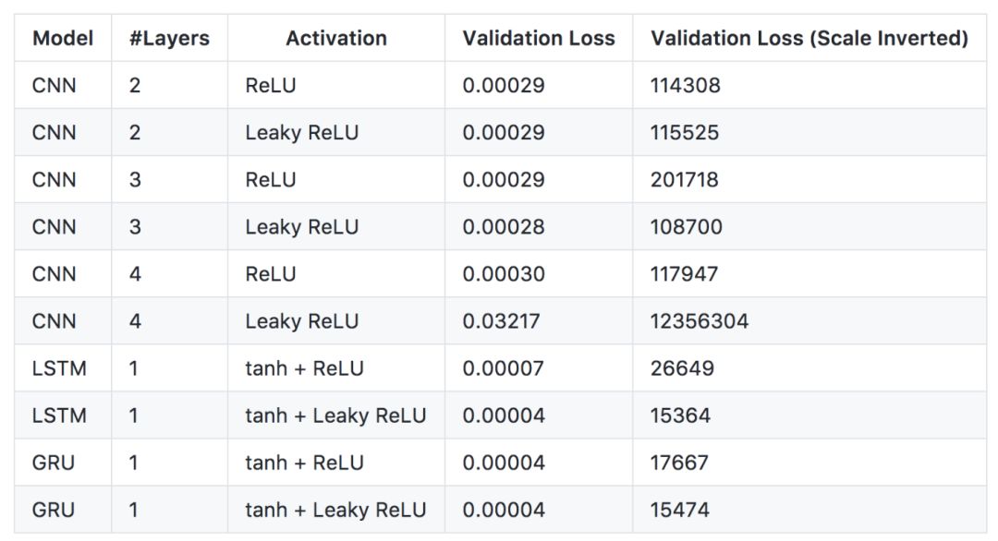Viewport: 998px width, 541px height.
Task: Click the Activation column header
Action: click(336, 38)
